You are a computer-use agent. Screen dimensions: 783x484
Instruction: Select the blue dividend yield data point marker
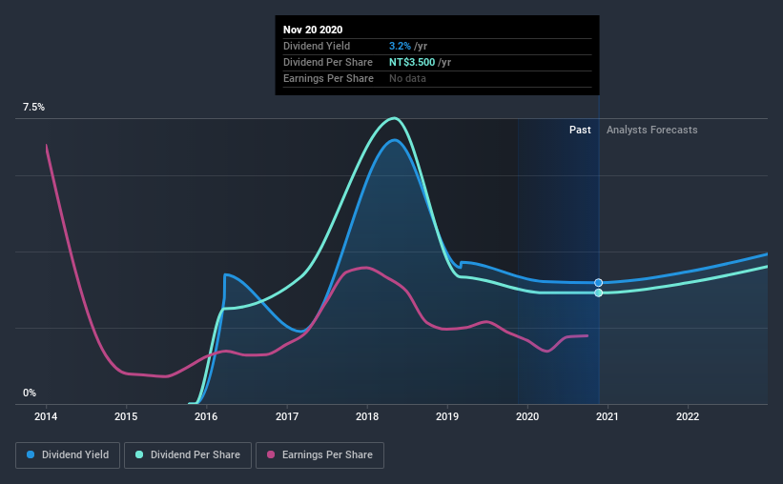click(x=598, y=283)
